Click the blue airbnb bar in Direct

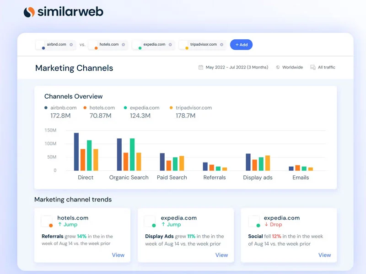76,152
